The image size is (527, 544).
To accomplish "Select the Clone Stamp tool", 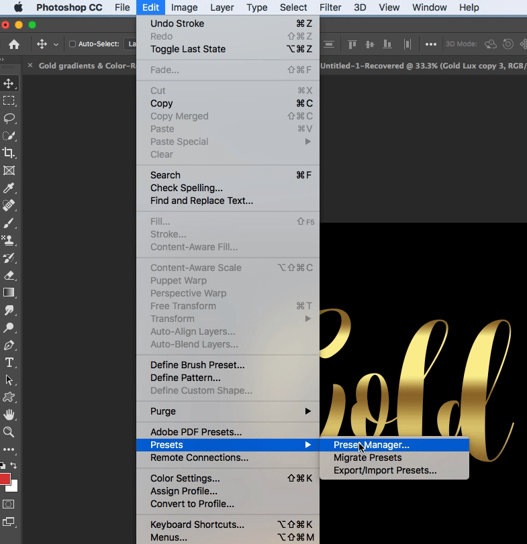I will (x=9, y=240).
